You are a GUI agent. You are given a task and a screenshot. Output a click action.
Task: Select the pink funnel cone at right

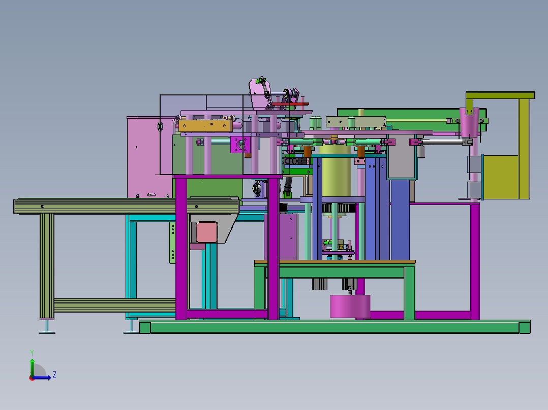pyautogui.click(x=469, y=122)
